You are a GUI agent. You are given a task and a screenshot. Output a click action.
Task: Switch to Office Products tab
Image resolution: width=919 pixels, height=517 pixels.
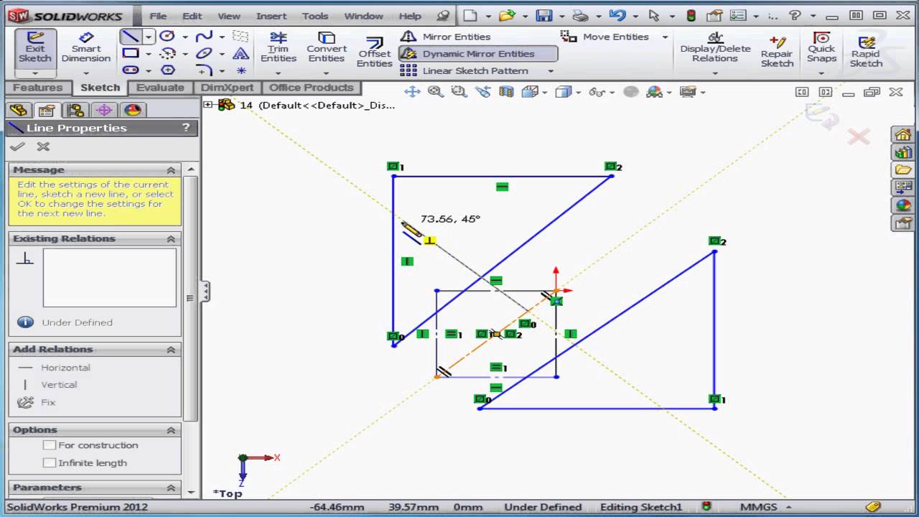tap(311, 88)
